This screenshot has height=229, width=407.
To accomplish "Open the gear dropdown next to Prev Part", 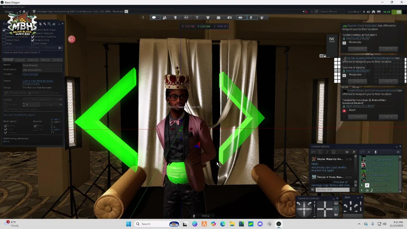I will point(60,48).
